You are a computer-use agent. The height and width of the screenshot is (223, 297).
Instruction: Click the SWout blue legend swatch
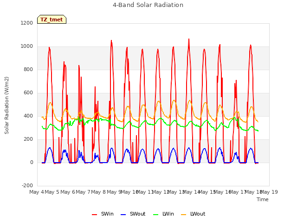coord(123,215)
